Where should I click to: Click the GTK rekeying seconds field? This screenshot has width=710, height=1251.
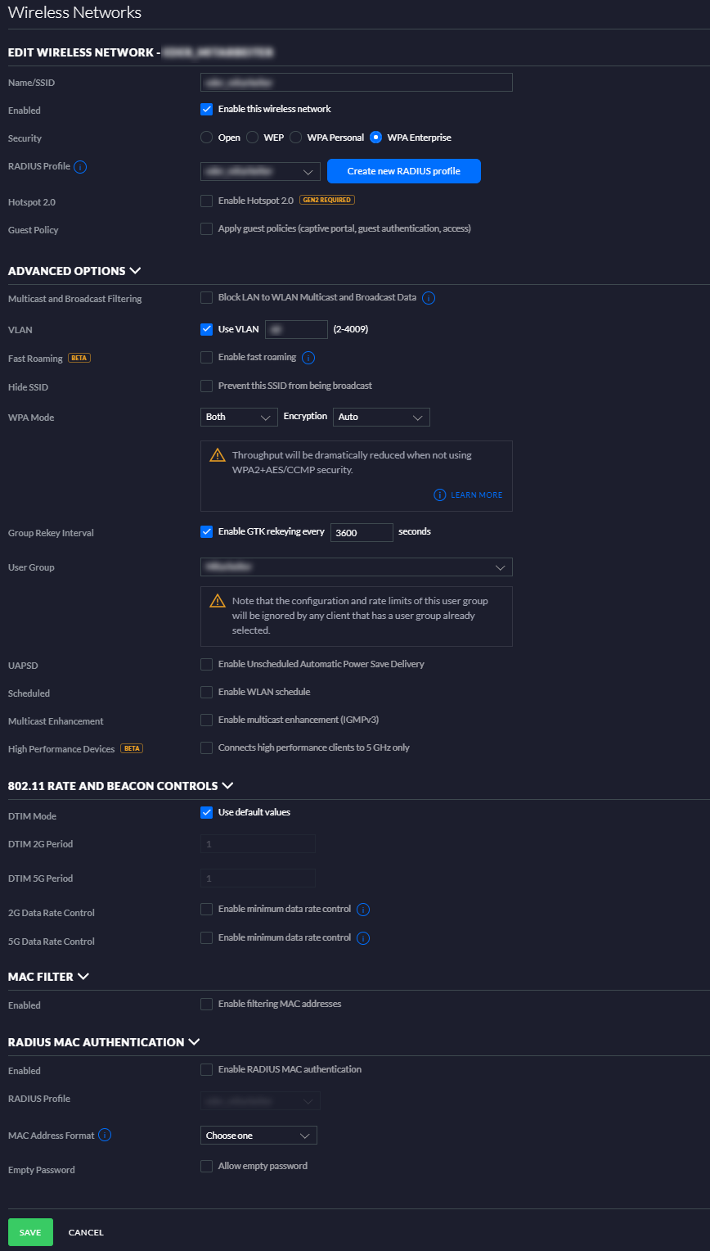[361, 532]
